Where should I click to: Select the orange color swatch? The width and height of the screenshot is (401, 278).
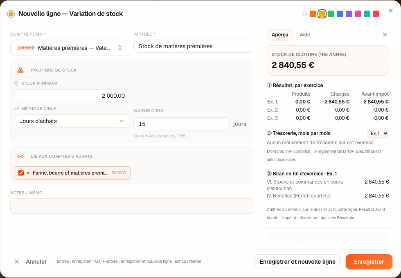coord(313,14)
